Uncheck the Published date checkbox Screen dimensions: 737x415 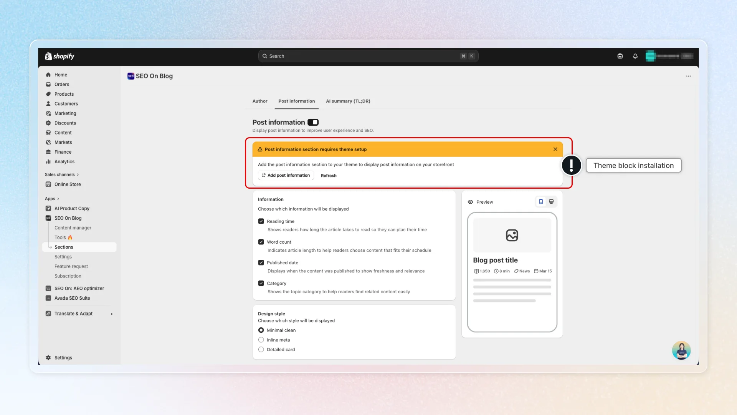261,263
